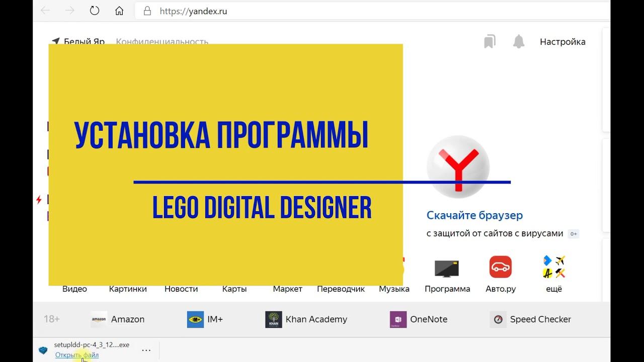Open the Видео service link
Viewport: 644px width, 362px height.
click(x=74, y=289)
